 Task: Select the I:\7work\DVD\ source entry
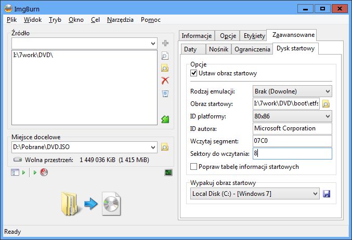click(33, 55)
